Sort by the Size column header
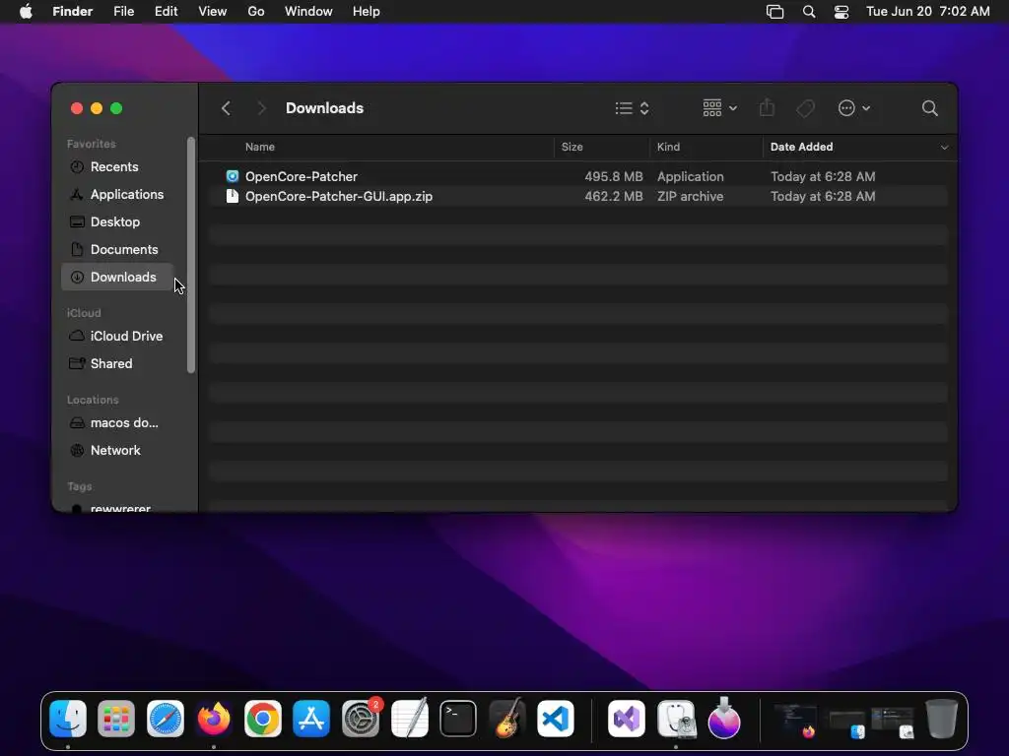Image resolution: width=1009 pixels, height=756 pixels. pyautogui.click(x=572, y=147)
